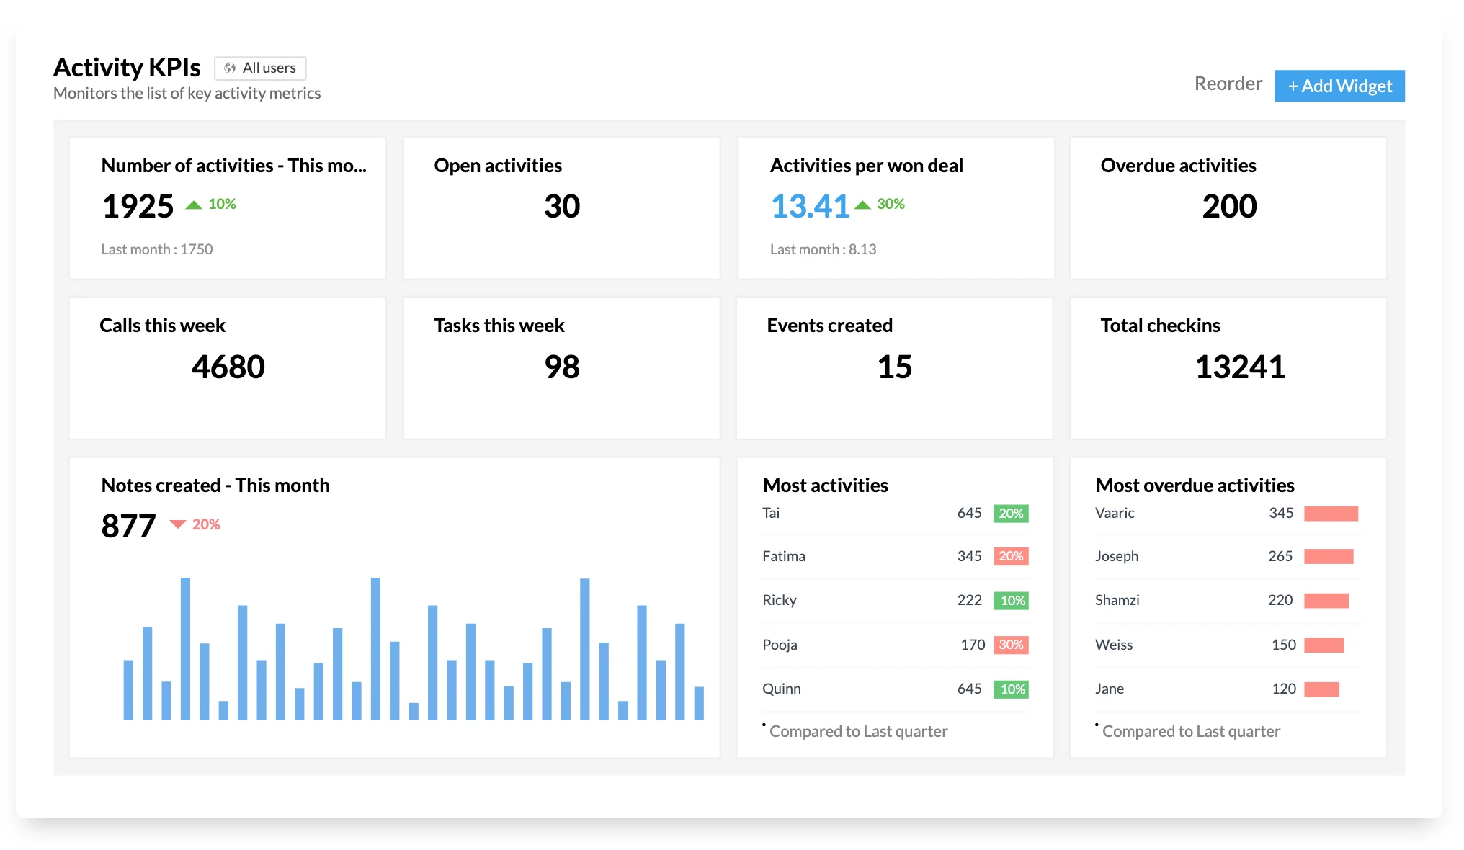Click the Reorder link
This screenshot has height=850, width=1464.
click(x=1228, y=84)
